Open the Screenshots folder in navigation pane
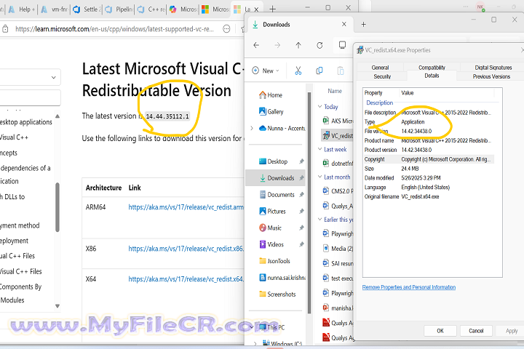524x349 pixels. [277, 294]
